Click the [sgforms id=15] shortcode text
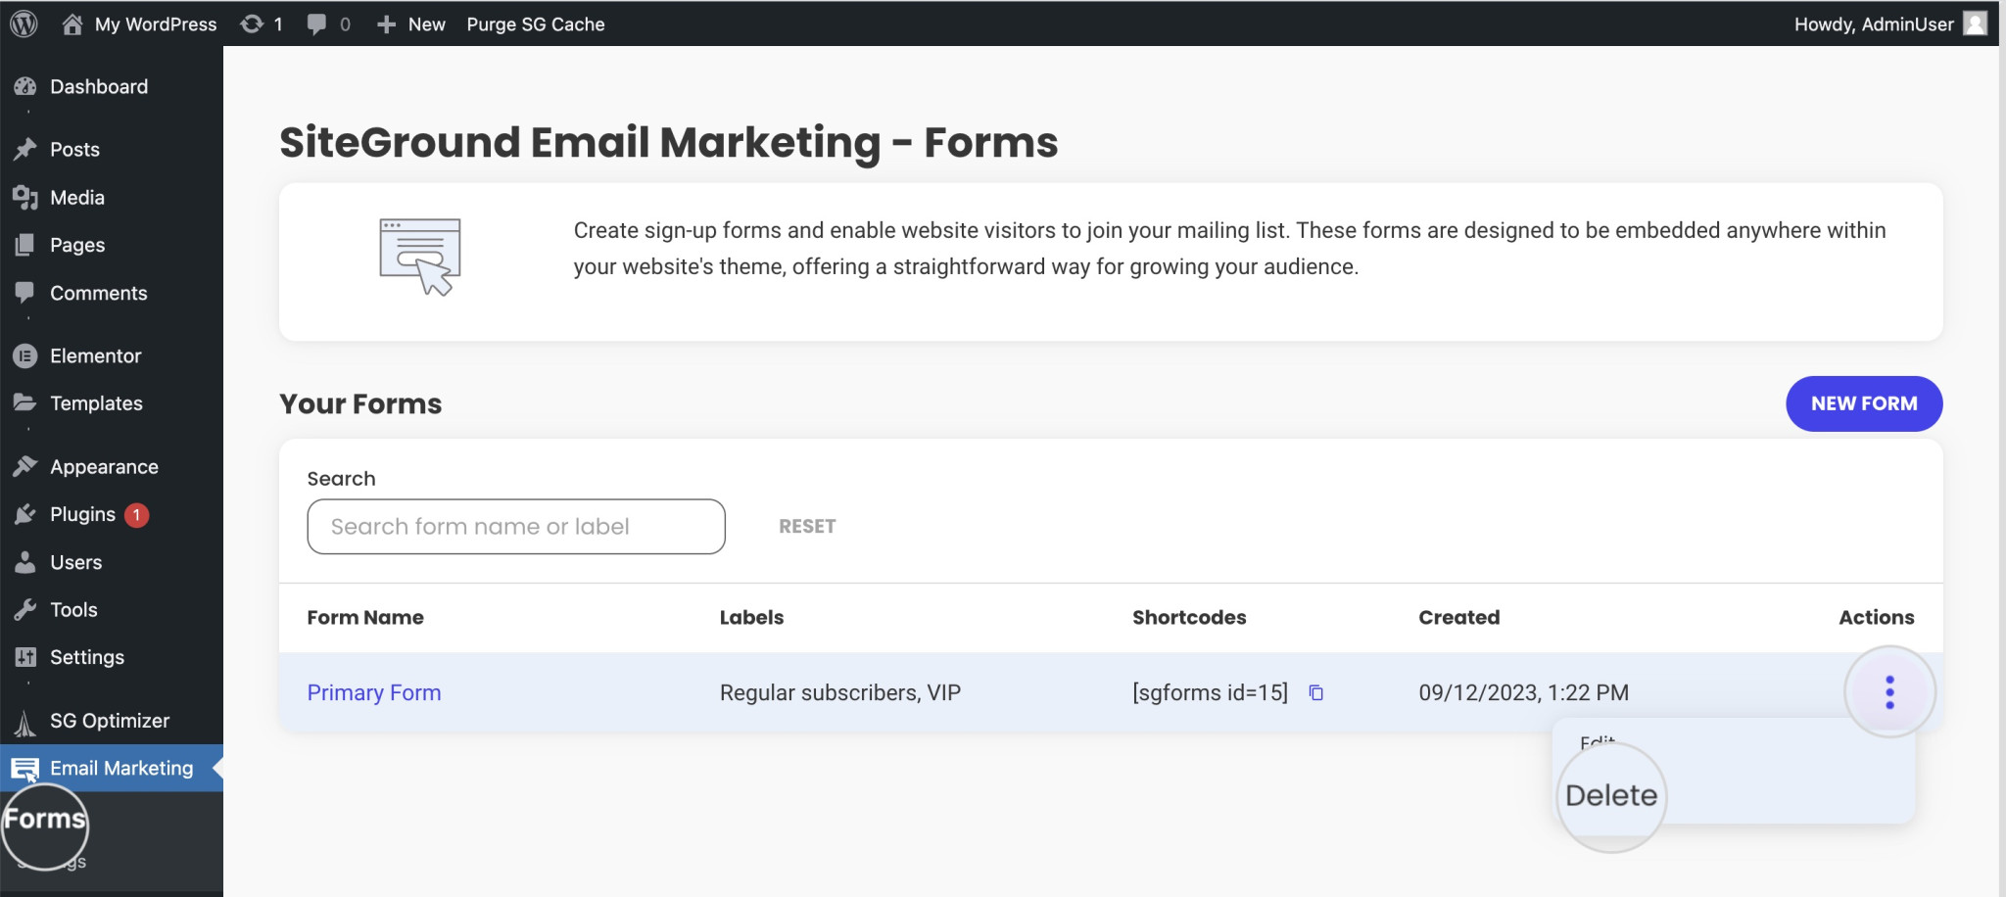This screenshot has width=2006, height=897. (x=1211, y=693)
